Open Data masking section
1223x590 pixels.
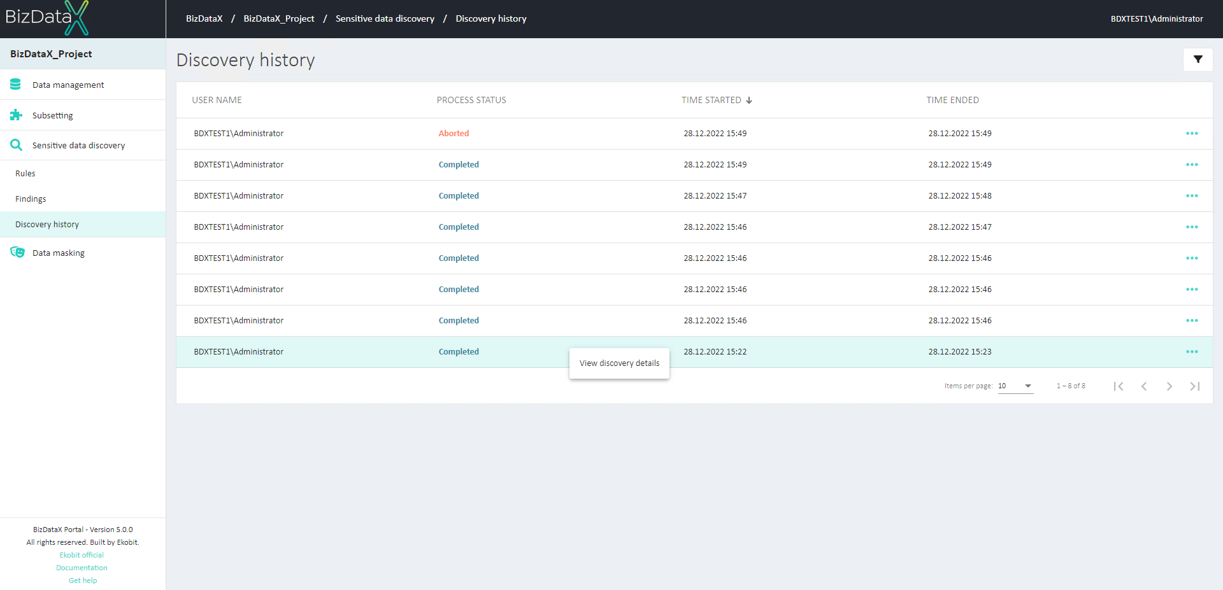point(83,253)
